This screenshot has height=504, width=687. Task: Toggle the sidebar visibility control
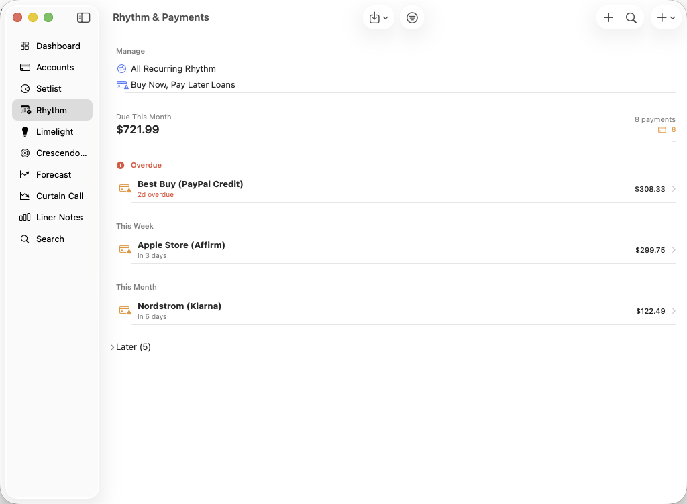click(x=83, y=17)
